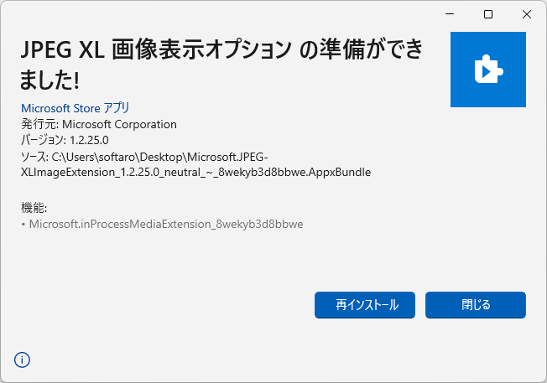Click the 機能 label
Viewport: 547px width, 383px height.
(34, 208)
